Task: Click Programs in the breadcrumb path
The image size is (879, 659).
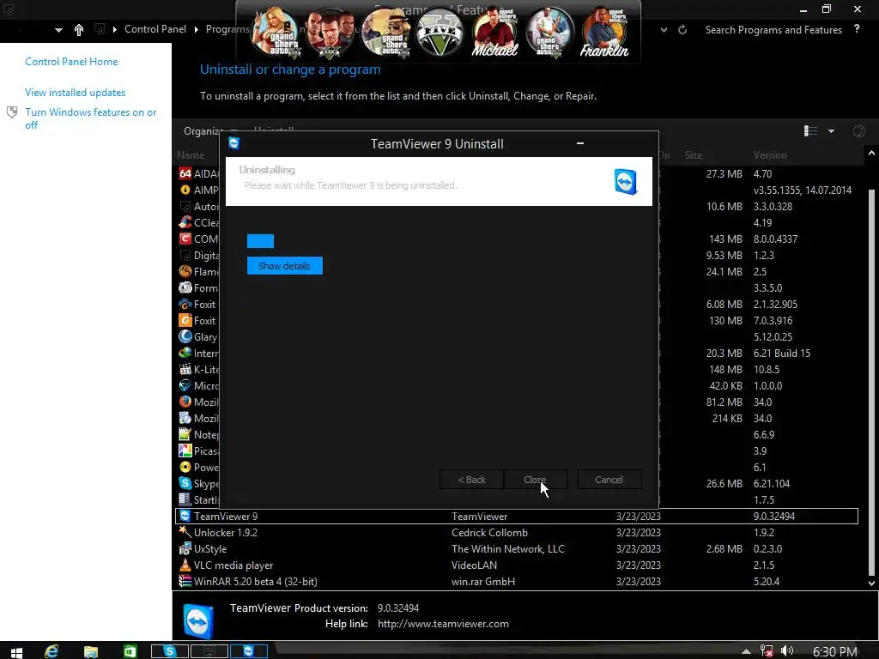Action: (227, 29)
